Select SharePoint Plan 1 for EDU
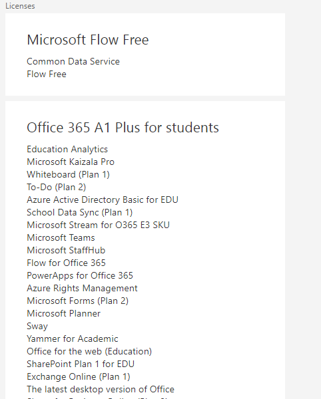Viewport: 321px width, 399px height. tap(81, 364)
